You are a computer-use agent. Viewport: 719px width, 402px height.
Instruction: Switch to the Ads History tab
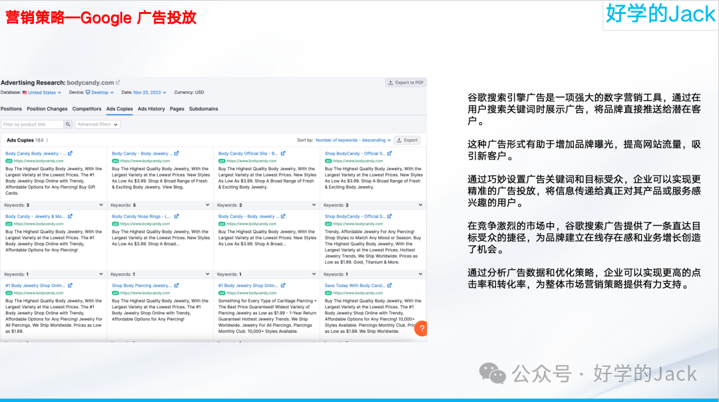click(x=150, y=108)
